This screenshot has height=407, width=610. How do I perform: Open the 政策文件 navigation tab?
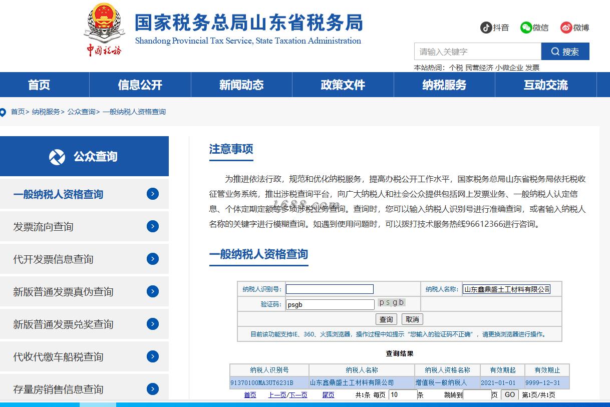pos(343,85)
